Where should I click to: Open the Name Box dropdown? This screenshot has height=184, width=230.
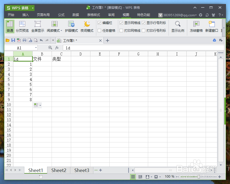pyautogui.click(x=36, y=48)
